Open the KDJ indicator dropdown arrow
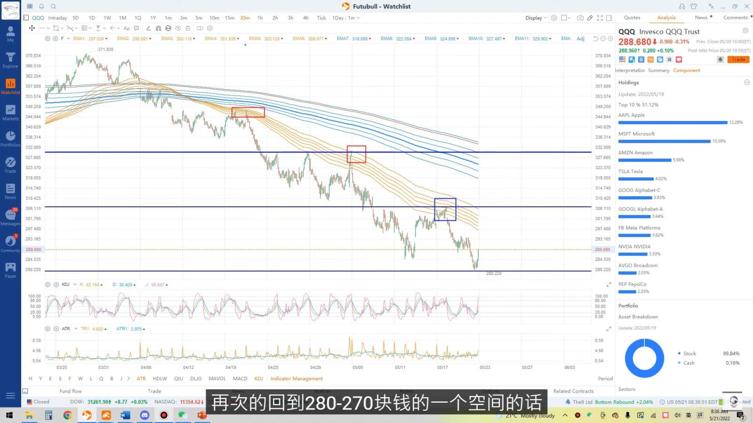The width and height of the screenshot is (753, 423). 75,284
